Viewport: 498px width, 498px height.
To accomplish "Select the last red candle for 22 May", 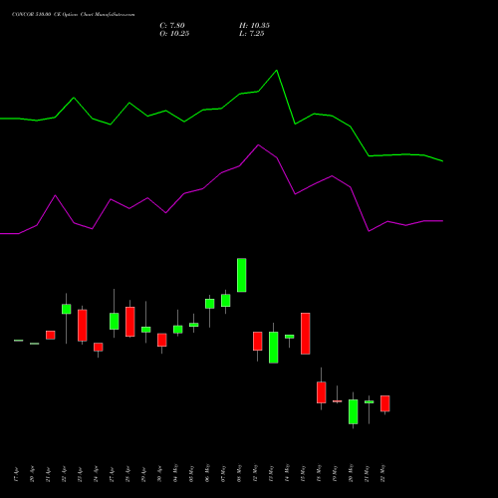I will click(x=385, y=403).
